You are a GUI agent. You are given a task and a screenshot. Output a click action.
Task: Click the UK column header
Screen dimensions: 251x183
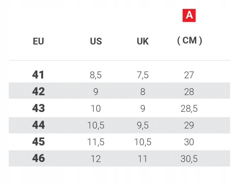143,41
